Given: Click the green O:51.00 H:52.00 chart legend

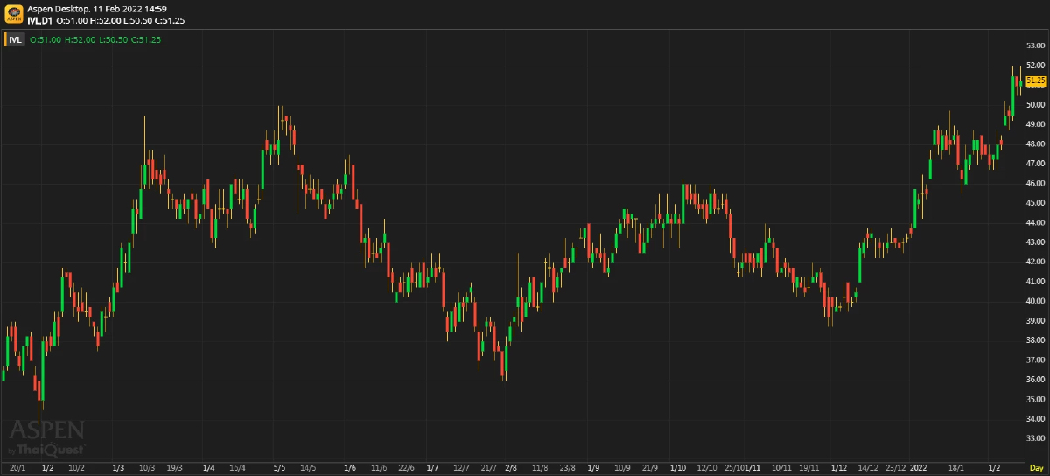Looking at the screenshot, I should click(x=94, y=39).
